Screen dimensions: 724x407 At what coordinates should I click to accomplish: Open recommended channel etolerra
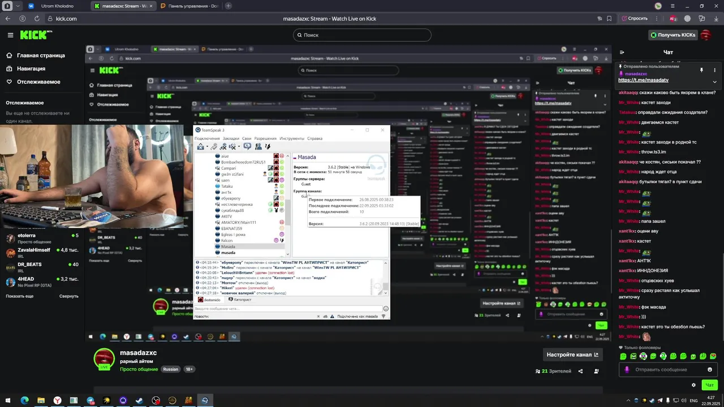click(42, 238)
